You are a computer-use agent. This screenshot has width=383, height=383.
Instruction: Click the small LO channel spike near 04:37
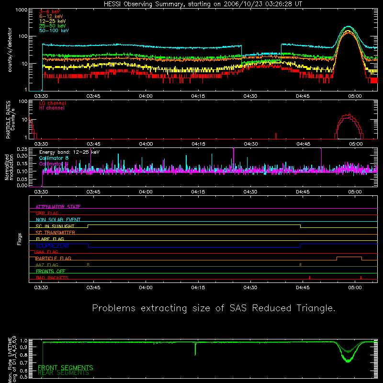tap(276, 136)
